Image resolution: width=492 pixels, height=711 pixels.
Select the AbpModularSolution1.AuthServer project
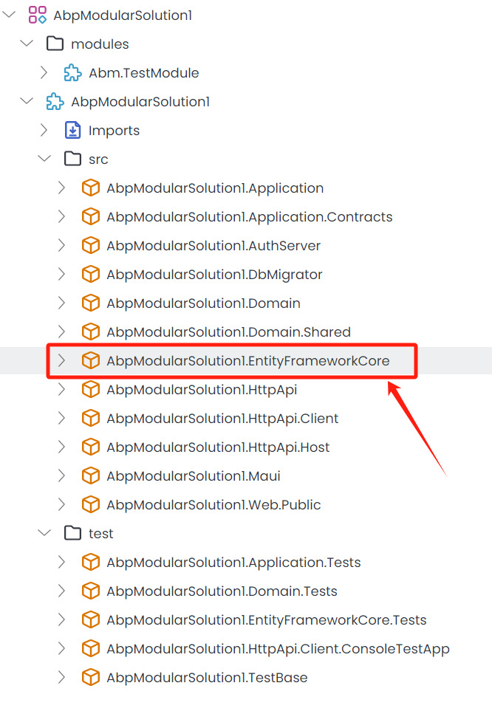(213, 246)
